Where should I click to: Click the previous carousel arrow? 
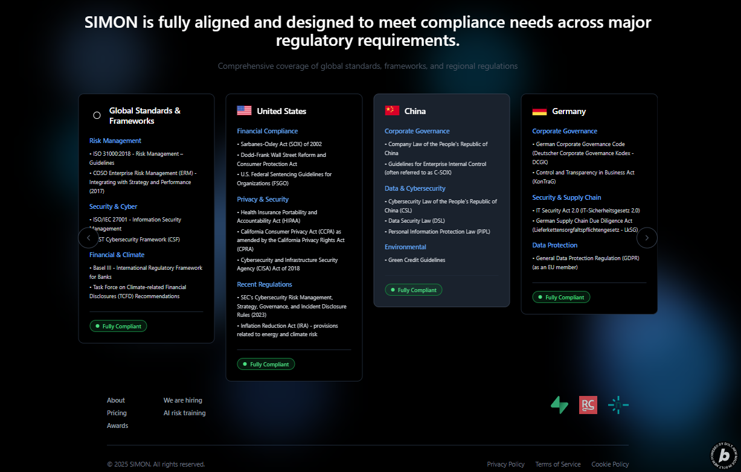88,238
